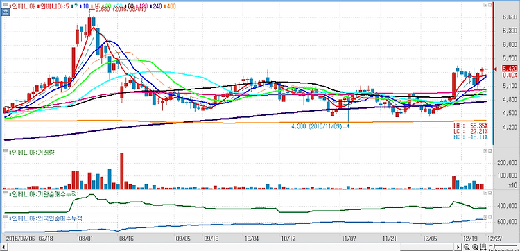Click the 2016/07/06 date label

(21, 239)
